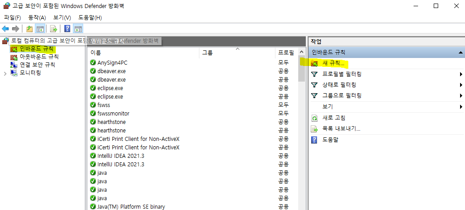Click the export icon beside 목록 내보내기...
465x210 pixels.
tap(314, 129)
